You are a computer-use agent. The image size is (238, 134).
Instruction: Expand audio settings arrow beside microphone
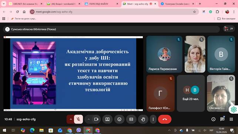[71, 119]
